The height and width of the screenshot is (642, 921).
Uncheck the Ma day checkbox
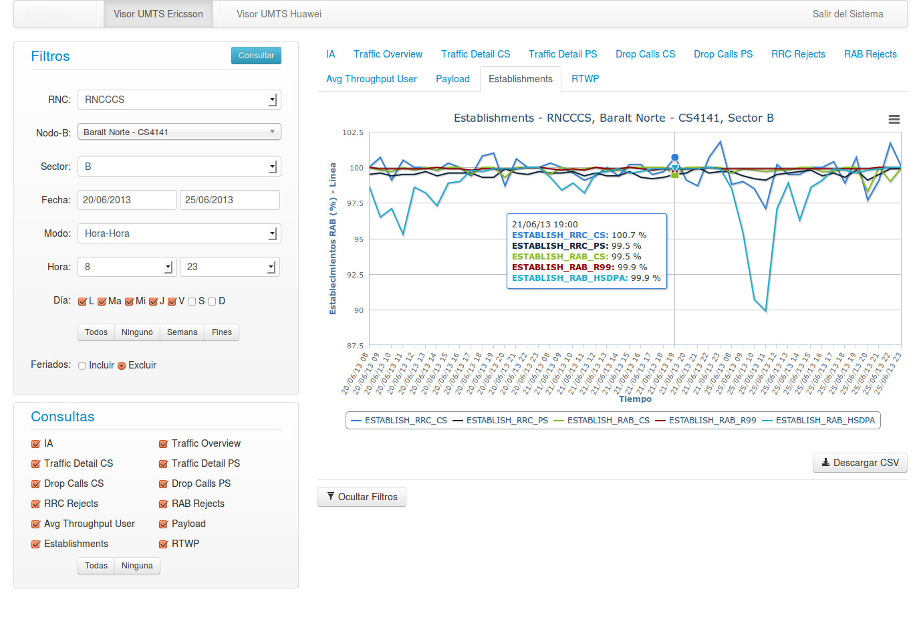click(102, 302)
